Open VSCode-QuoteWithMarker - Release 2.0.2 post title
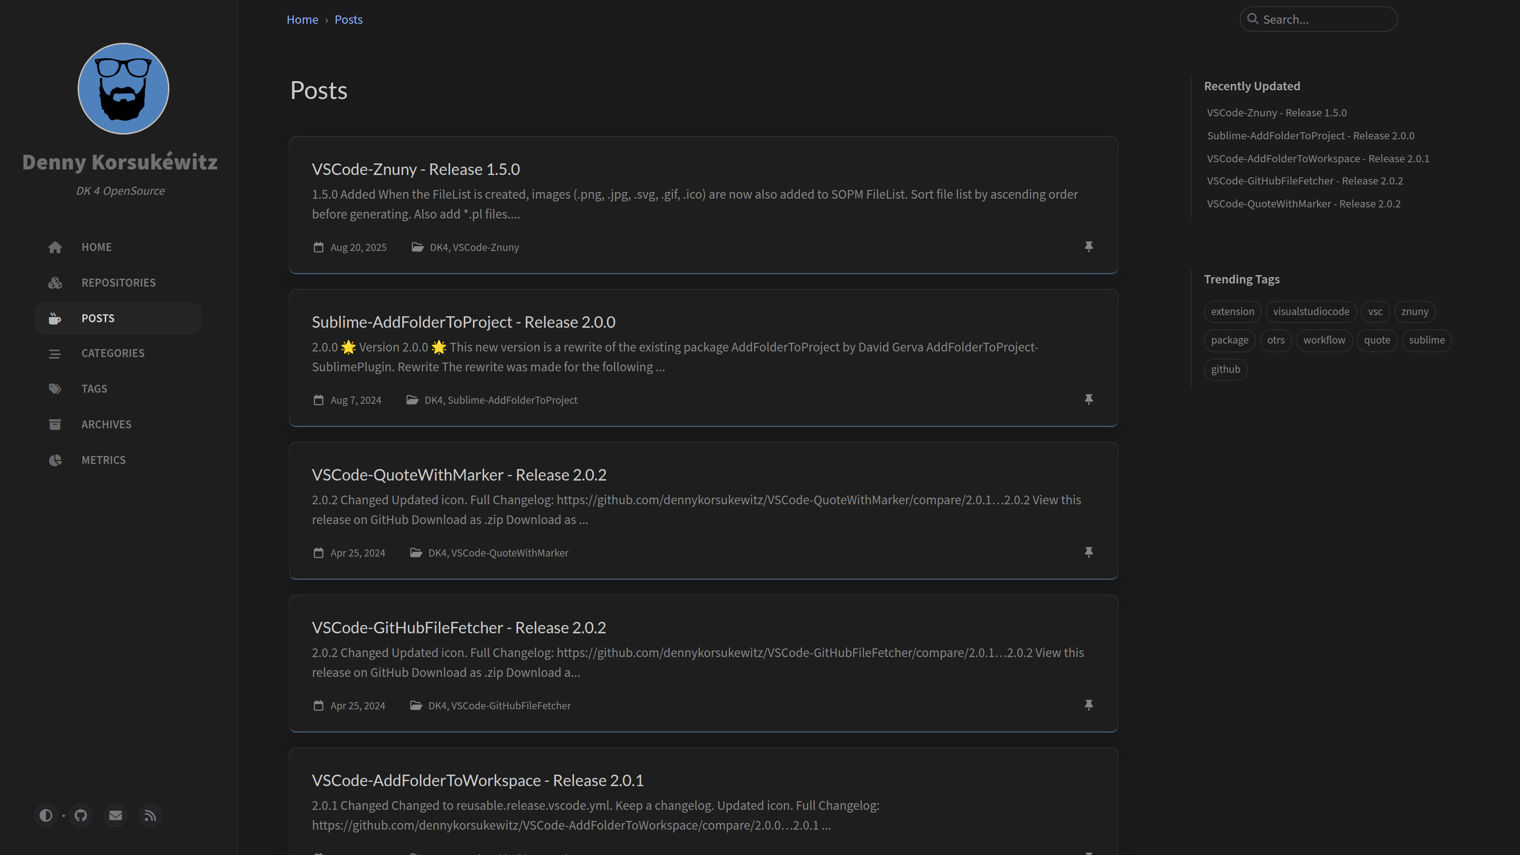Screen dimensions: 1520x855 [x=459, y=475]
